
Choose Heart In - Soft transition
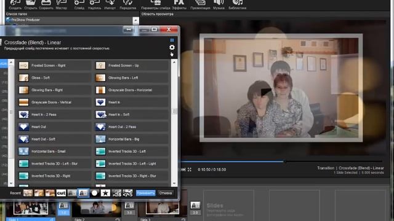pyautogui.click(x=131, y=115)
